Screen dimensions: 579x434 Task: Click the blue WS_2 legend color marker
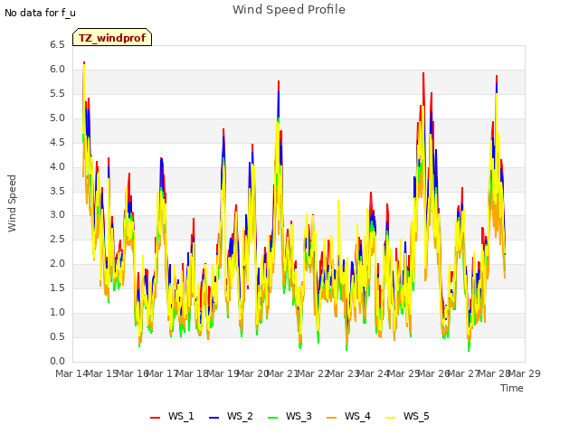(x=214, y=418)
